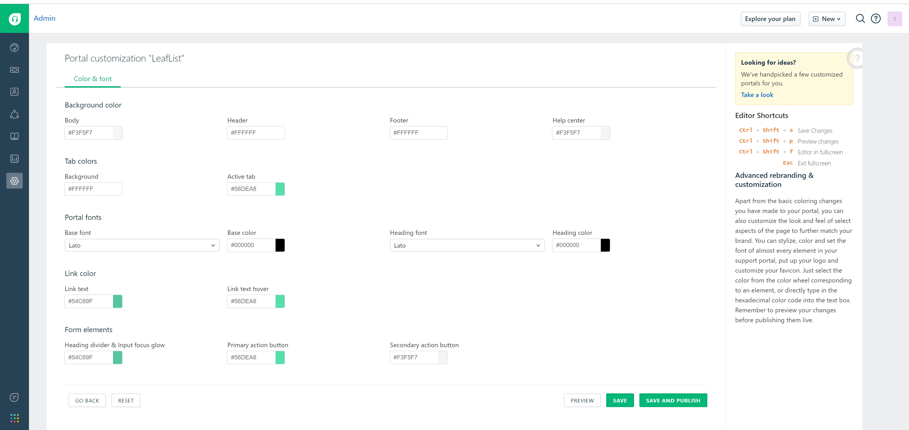This screenshot has width=909, height=430.
Task: Focus the Header hex color field
Action: [256, 133]
